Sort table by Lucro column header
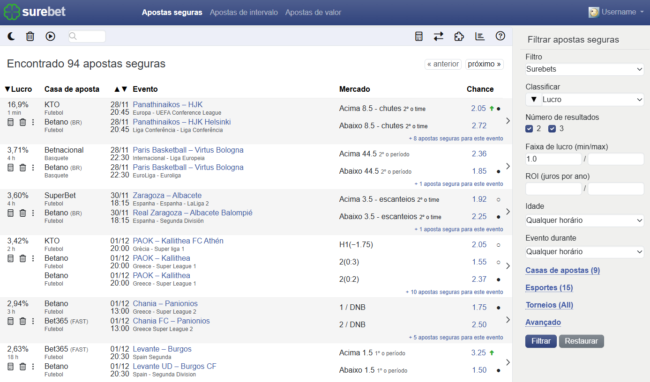The width and height of the screenshot is (650, 382). click(x=18, y=89)
